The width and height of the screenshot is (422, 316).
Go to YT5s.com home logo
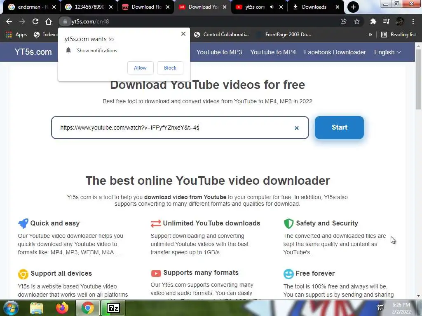point(33,52)
